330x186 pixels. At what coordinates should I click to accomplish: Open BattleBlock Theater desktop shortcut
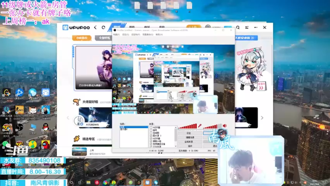(x=33, y=110)
